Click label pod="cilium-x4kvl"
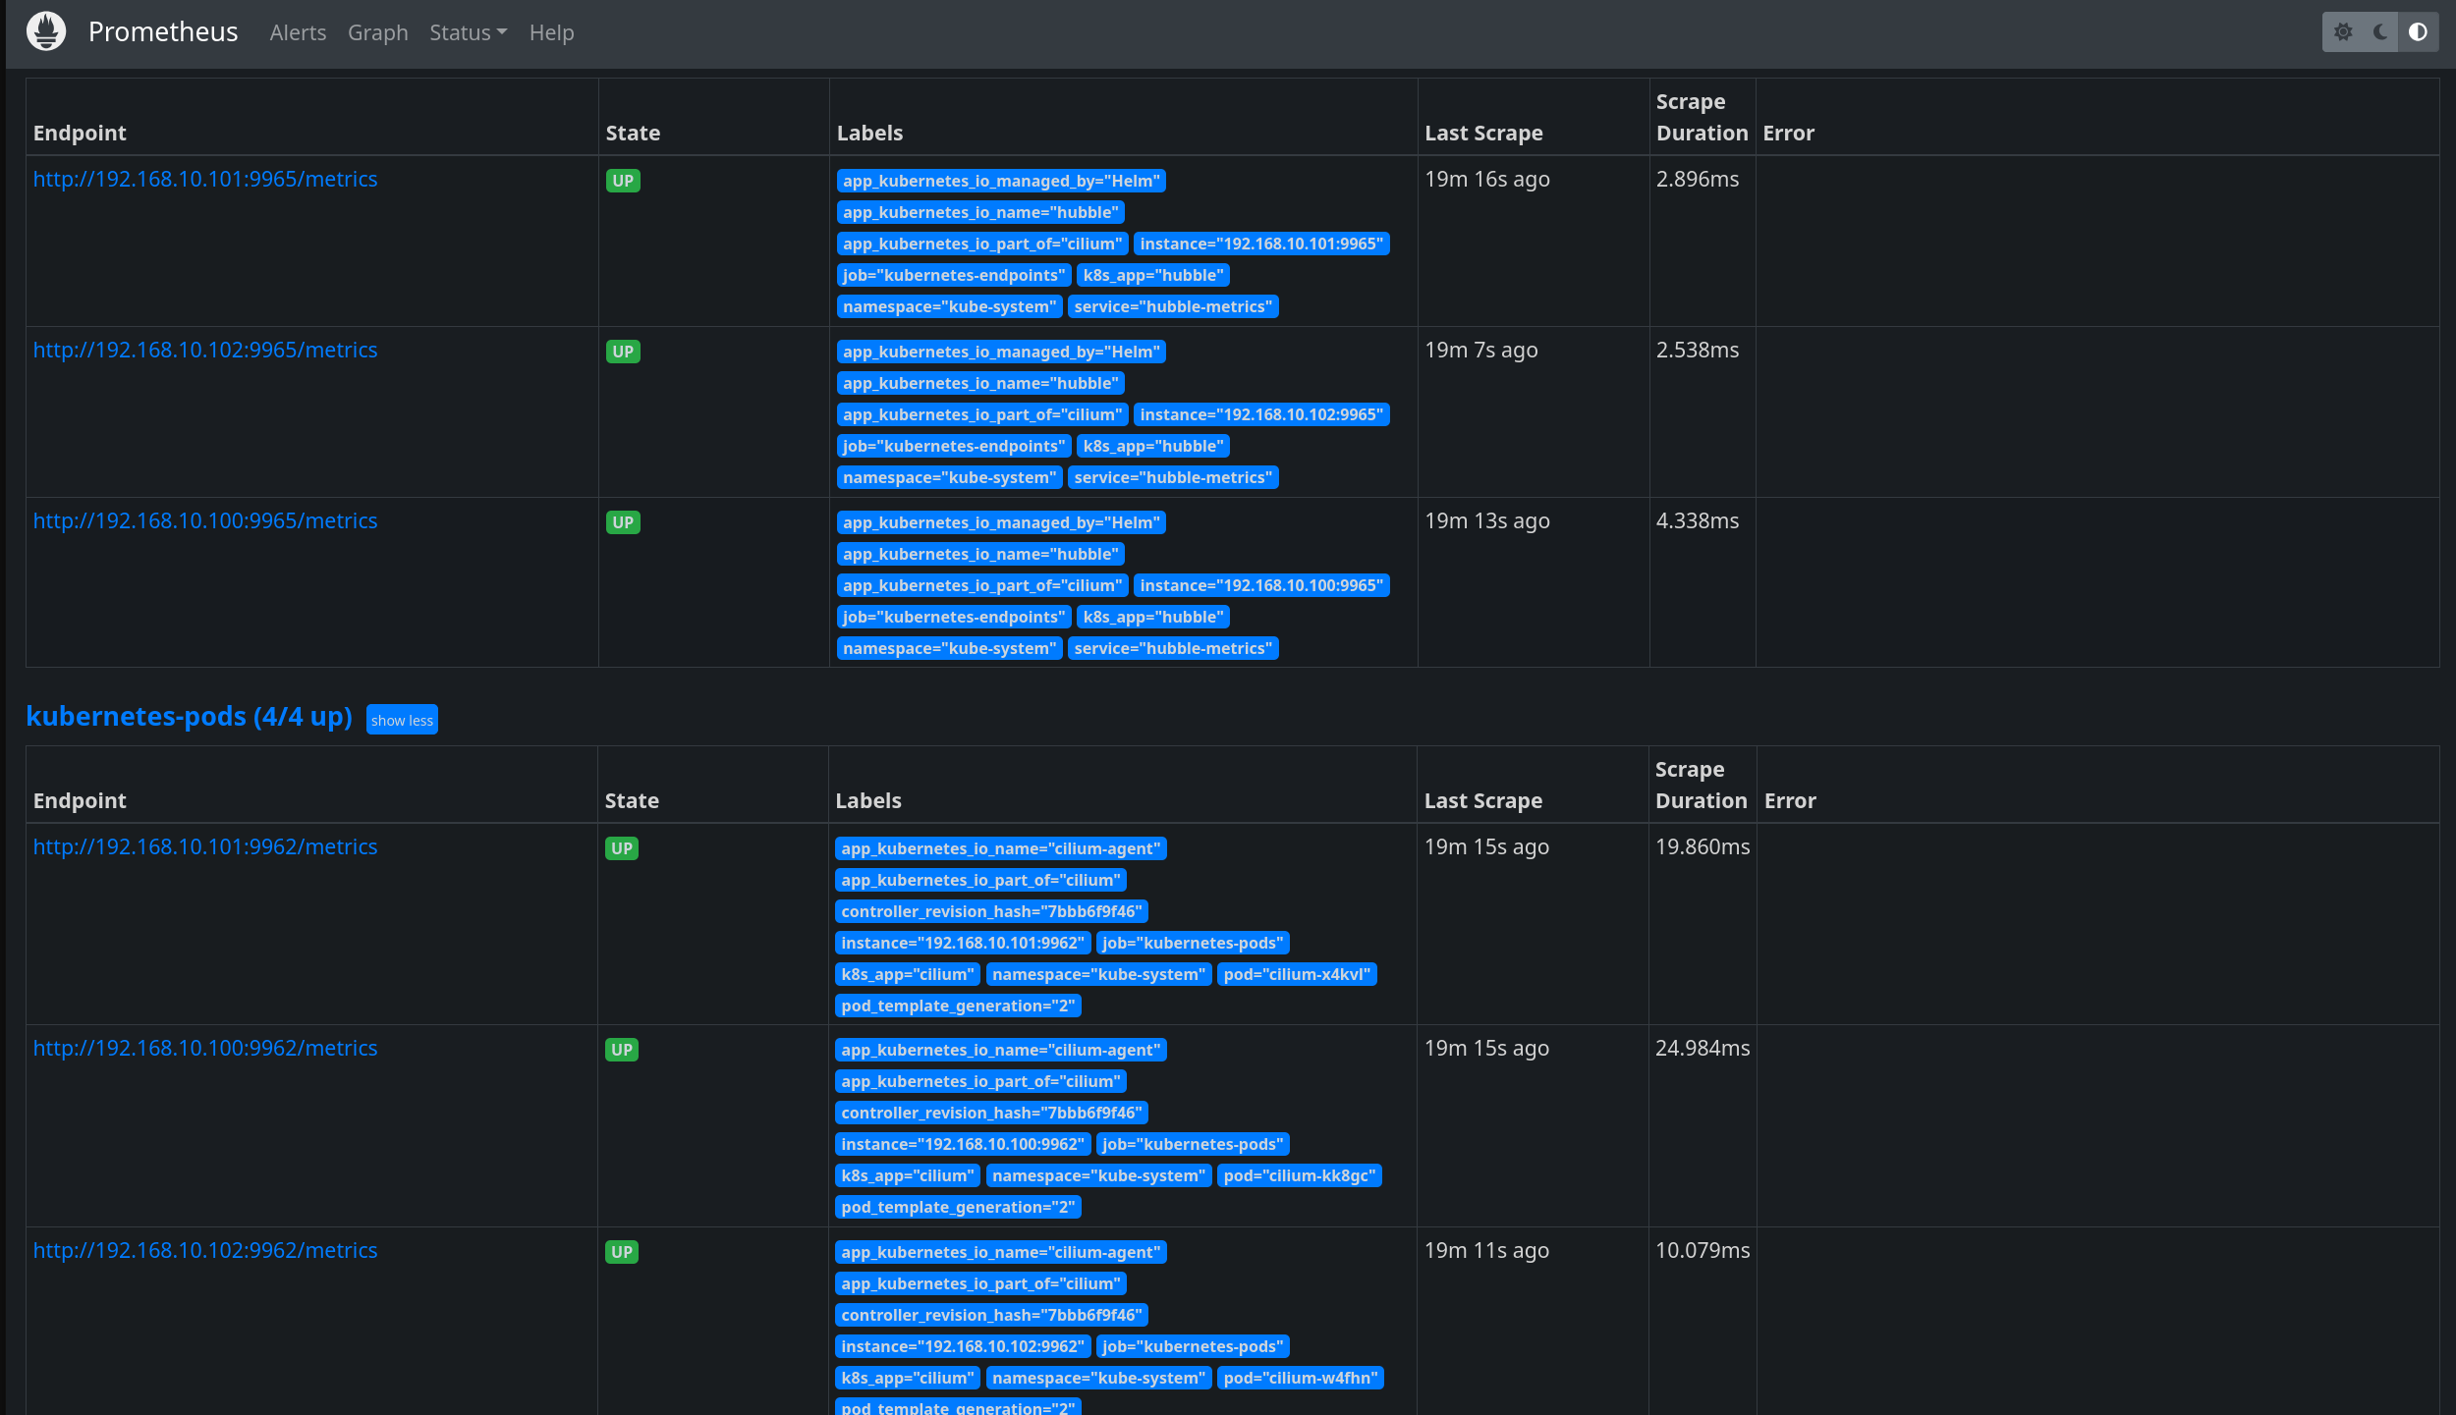This screenshot has width=2456, height=1415. (x=1297, y=974)
